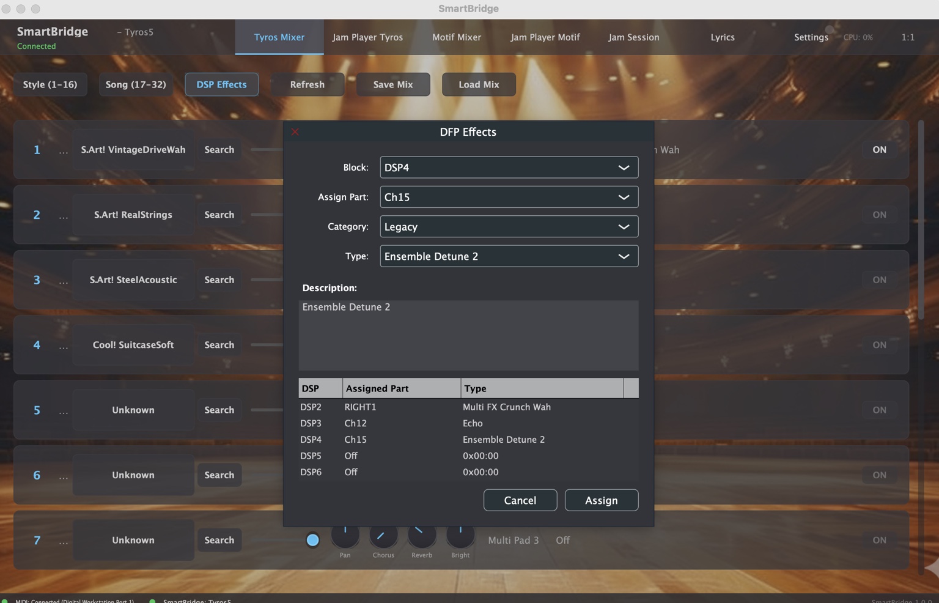Open the Assign Part dropdown showing Ch15
939x603 pixels.
508,197
